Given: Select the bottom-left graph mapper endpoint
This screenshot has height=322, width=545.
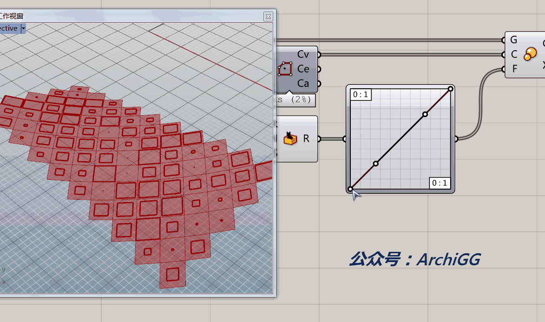Looking at the screenshot, I should [x=350, y=189].
